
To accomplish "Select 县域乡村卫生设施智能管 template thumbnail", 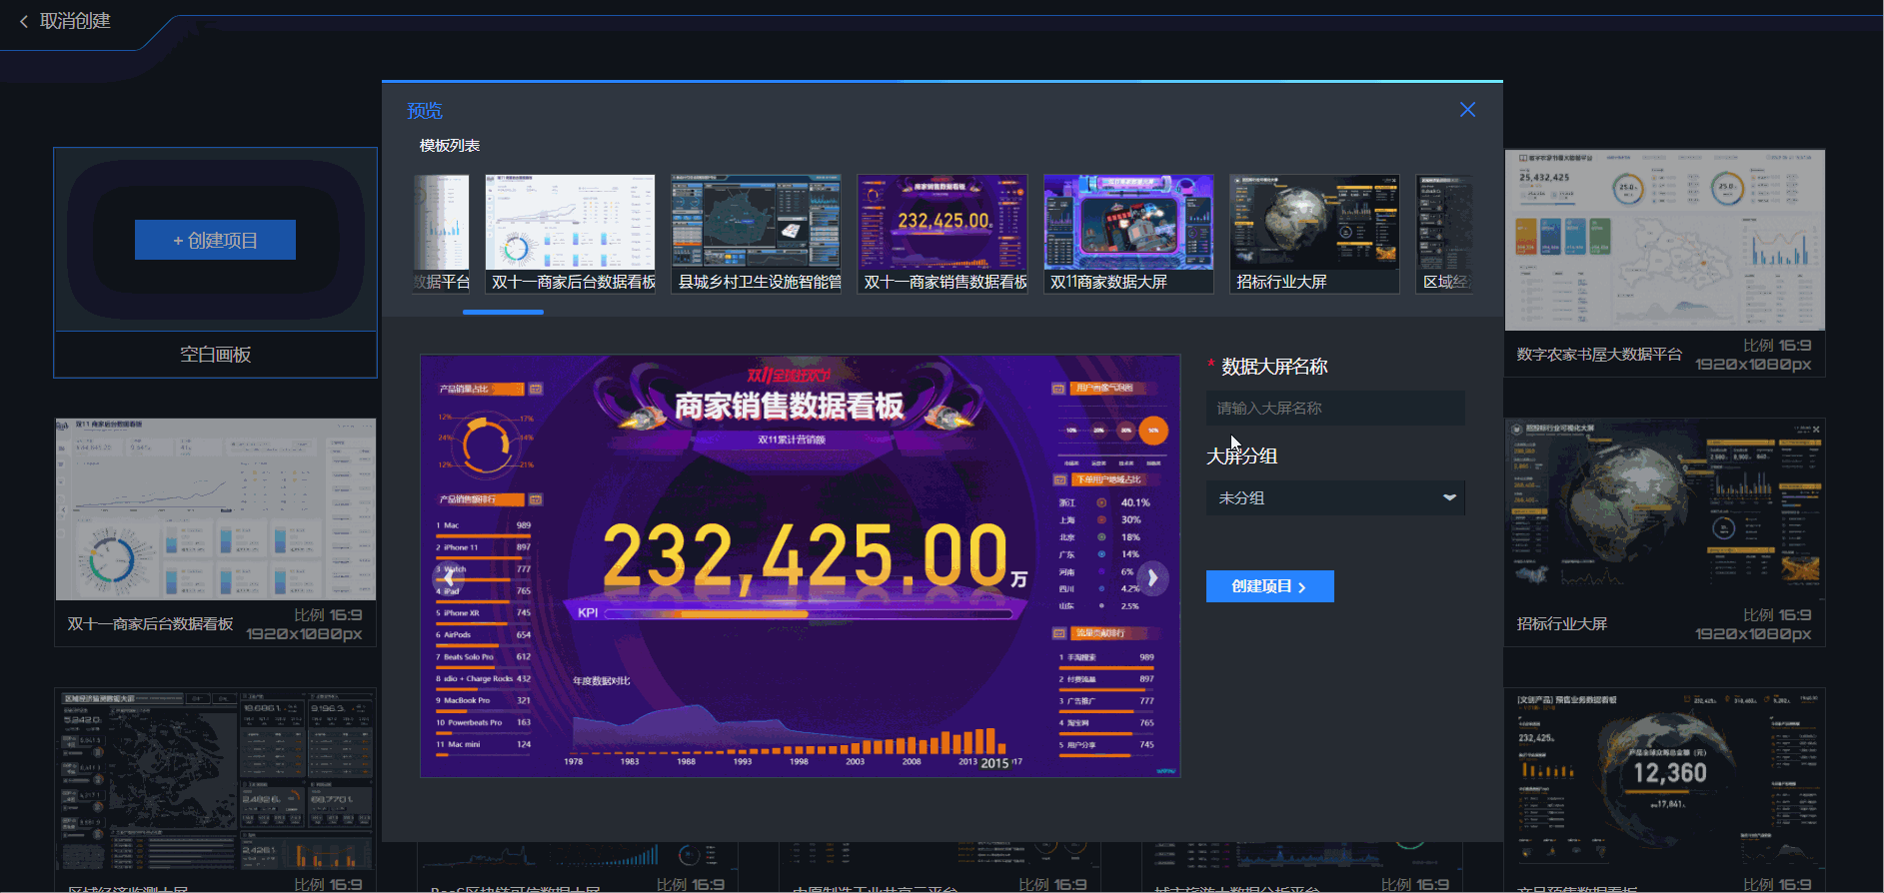I will pos(756,234).
